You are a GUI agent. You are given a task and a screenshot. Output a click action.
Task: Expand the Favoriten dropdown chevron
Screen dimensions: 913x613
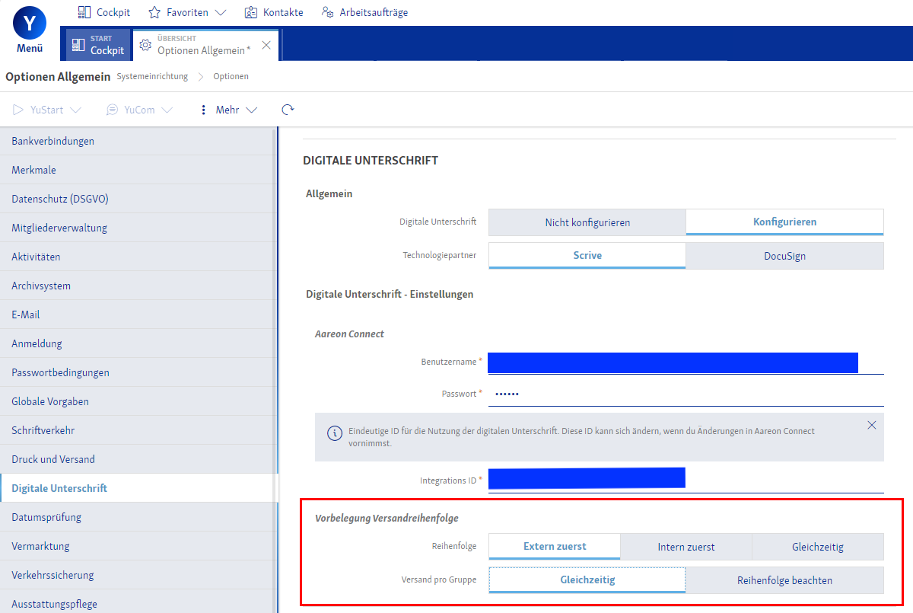[x=221, y=12]
